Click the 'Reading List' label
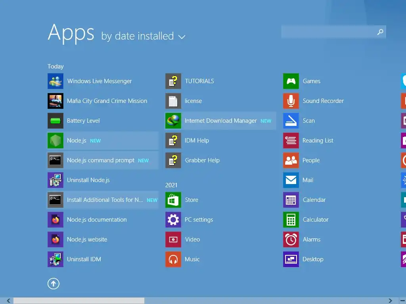Image resolution: width=406 pixels, height=304 pixels. pos(318,141)
